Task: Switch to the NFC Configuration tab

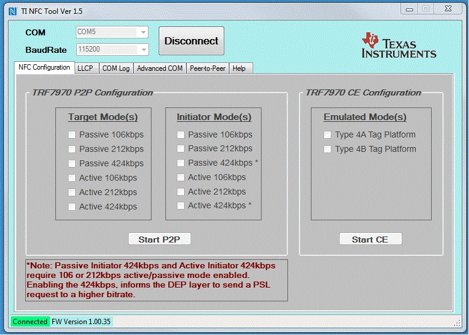Action: click(x=44, y=67)
